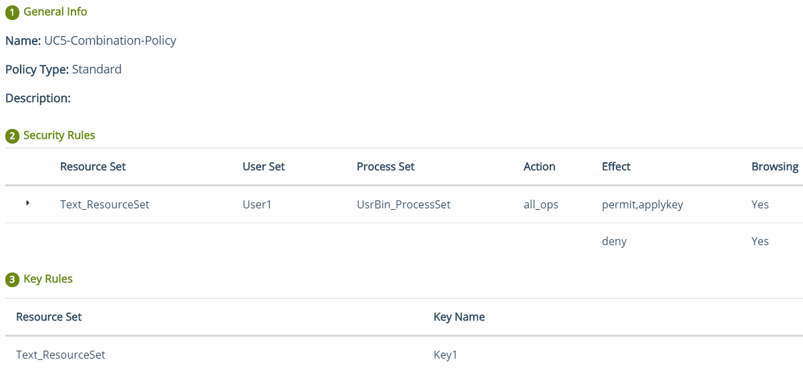The width and height of the screenshot is (803, 370).
Task: Click the User1 user set cell
Action: (257, 204)
